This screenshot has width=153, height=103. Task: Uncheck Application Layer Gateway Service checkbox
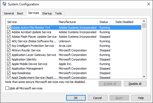coord(9,55)
